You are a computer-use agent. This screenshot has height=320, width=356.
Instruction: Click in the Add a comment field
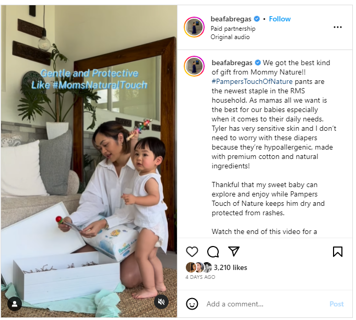tap(265, 304)
